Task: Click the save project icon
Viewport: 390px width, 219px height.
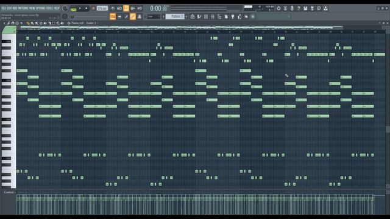Action: [x=305, y=9]
